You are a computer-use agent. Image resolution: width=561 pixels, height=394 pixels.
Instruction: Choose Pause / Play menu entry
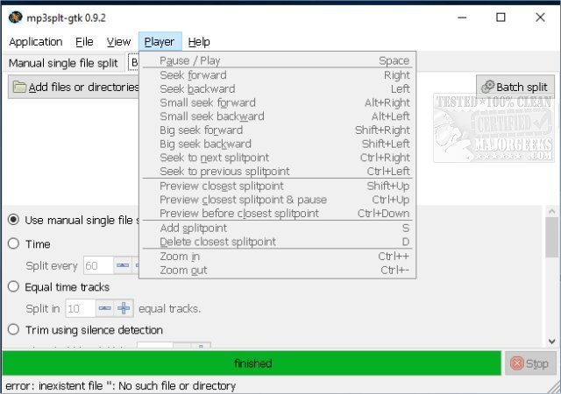(x=277, y=60)
